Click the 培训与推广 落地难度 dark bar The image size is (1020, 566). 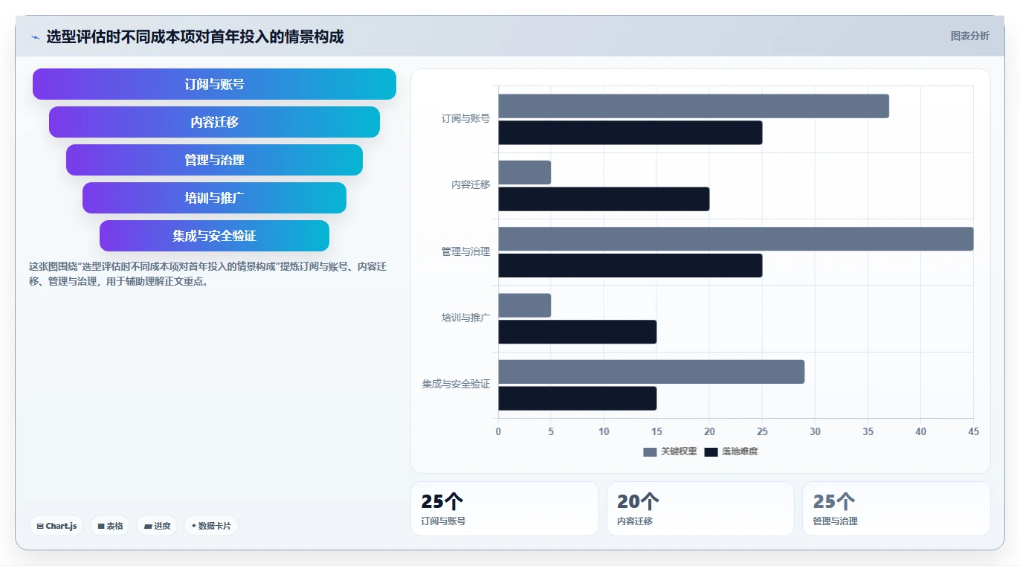click(578, 332)
